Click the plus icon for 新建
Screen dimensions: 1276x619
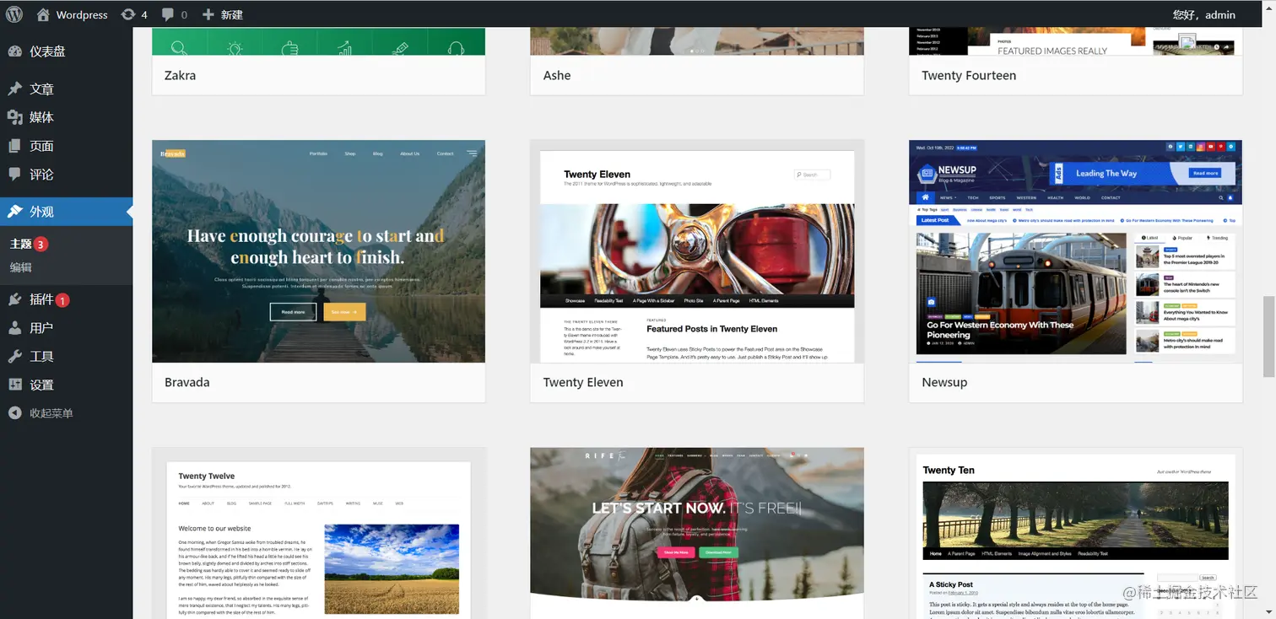click(208, 14)
